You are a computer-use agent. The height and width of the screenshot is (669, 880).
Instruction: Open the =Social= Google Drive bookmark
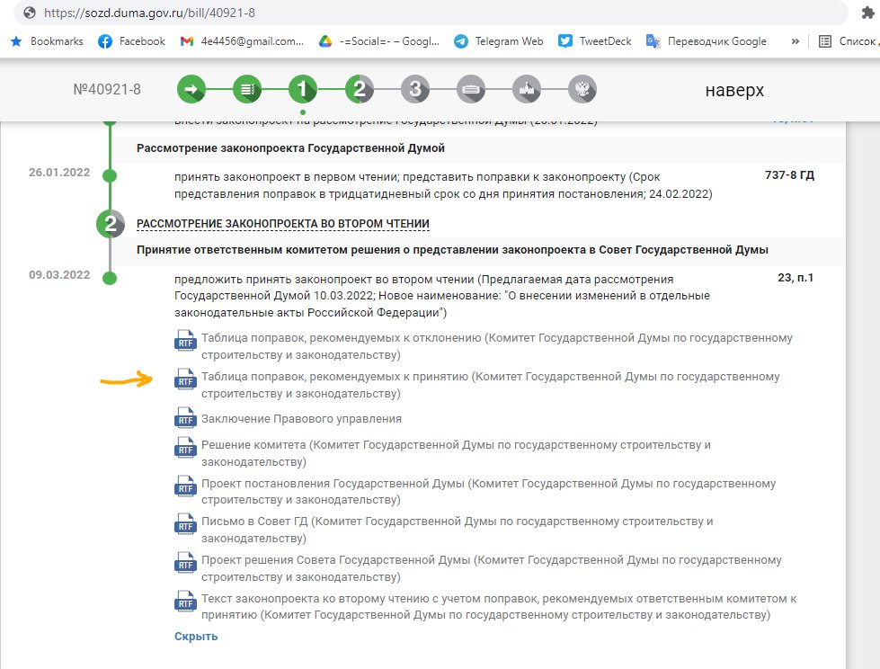378,41
